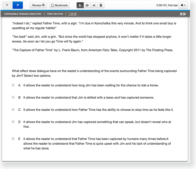This screenshot has height=169, width=196.
Task: Click option B answer text
Action: click(x=89, y=98)
